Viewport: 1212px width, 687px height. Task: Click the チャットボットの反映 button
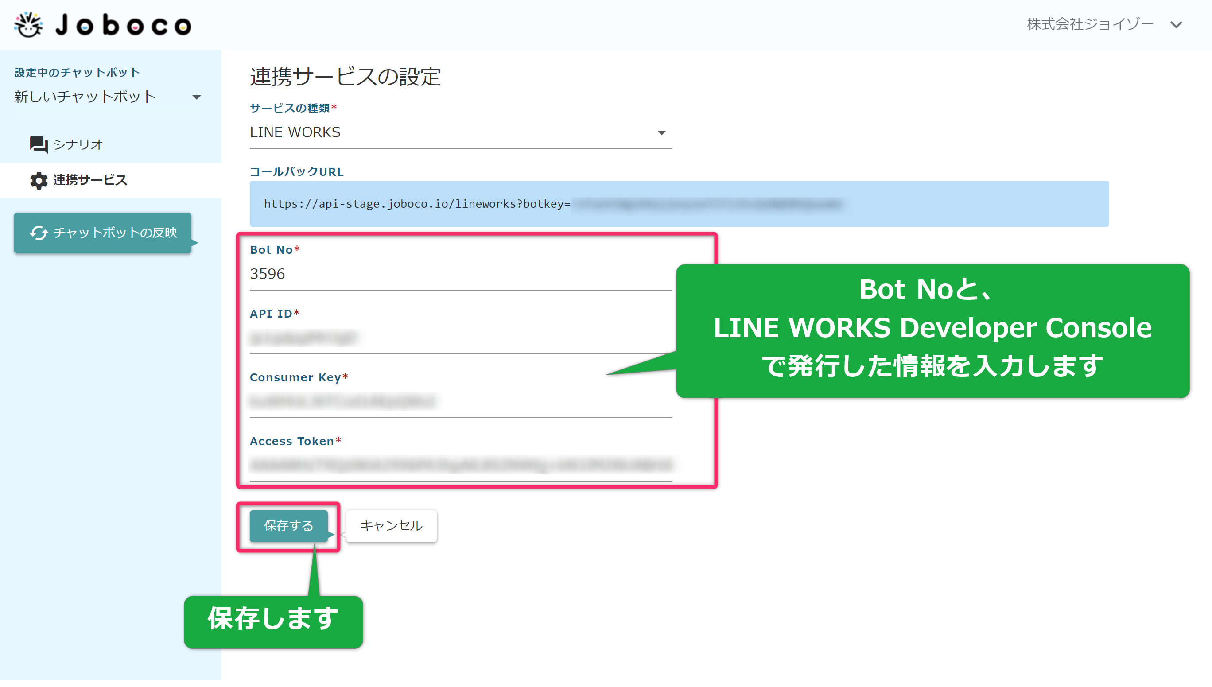click(x=103, y=233)
